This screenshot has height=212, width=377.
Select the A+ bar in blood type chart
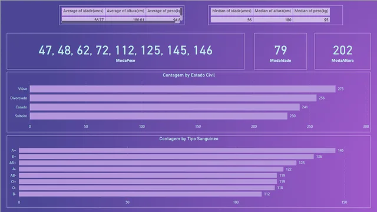pos(177,151)
